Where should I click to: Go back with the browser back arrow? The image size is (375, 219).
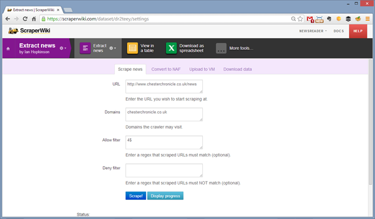[8, 19]
